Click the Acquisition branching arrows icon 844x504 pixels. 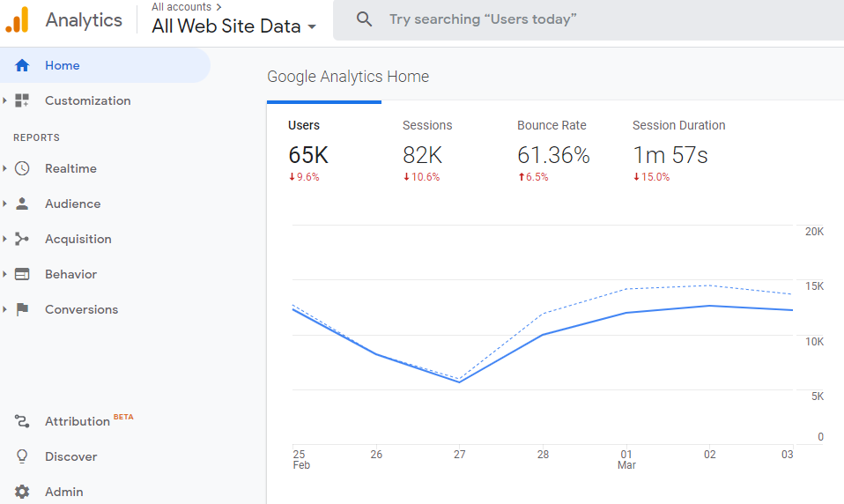click(x=22, y=239)
